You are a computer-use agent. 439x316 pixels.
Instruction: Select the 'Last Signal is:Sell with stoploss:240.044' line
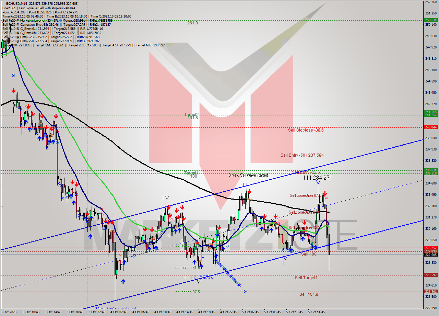[x=47, y=8]
